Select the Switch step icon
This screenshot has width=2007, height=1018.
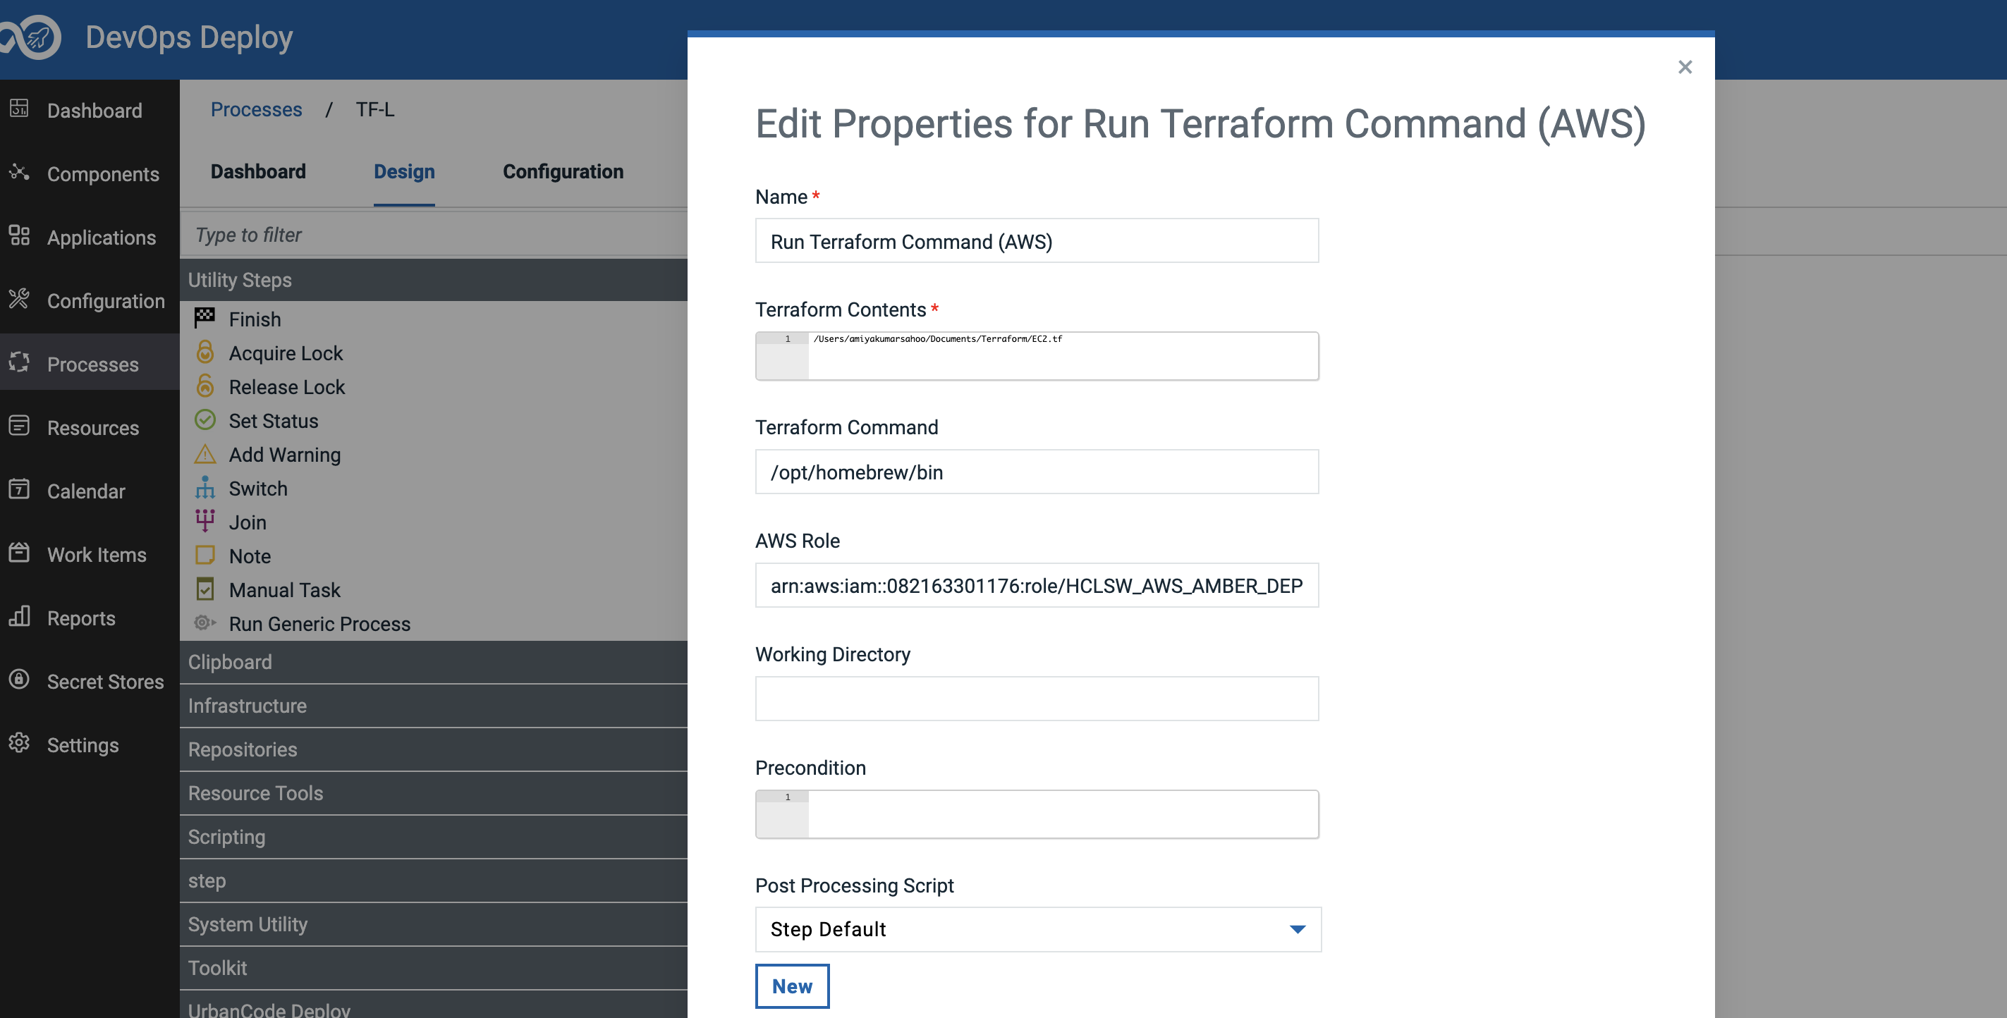(205, 488)
